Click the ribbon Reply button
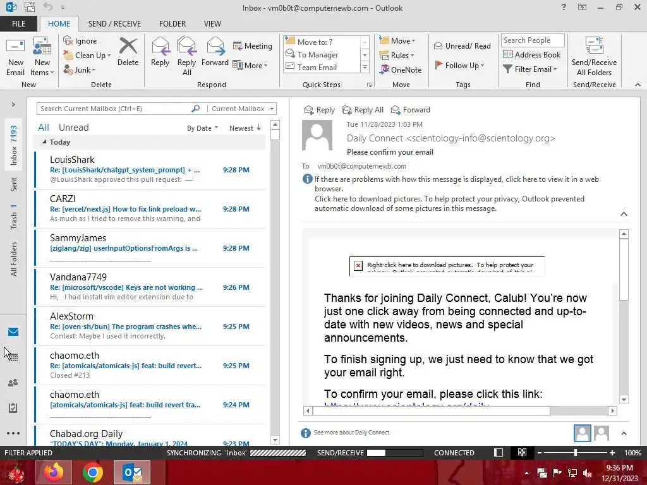The height and width of the screenshot is (485, 647). point(160,52)
